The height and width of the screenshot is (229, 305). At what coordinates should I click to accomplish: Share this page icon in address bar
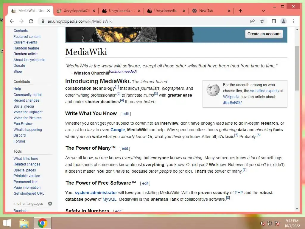tap(253, 21)
